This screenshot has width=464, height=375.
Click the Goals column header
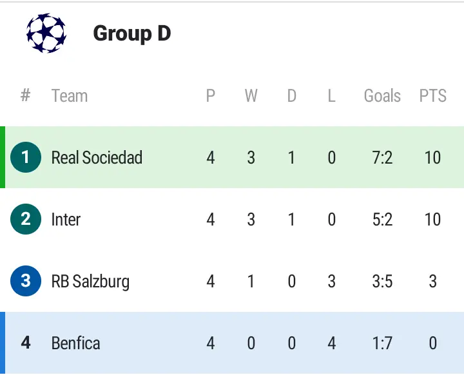382,96
